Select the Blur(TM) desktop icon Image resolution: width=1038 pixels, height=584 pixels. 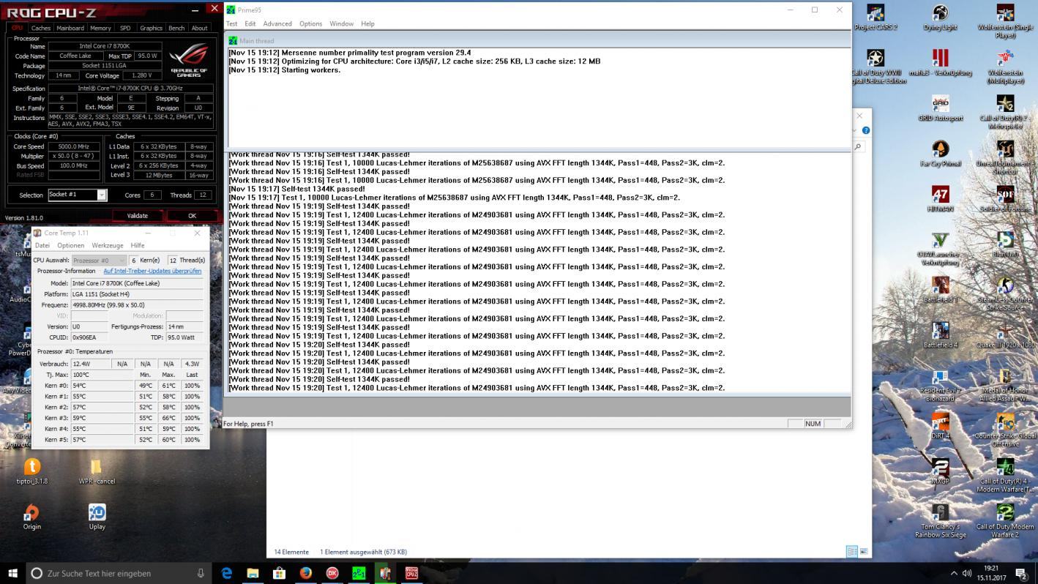1005,244
